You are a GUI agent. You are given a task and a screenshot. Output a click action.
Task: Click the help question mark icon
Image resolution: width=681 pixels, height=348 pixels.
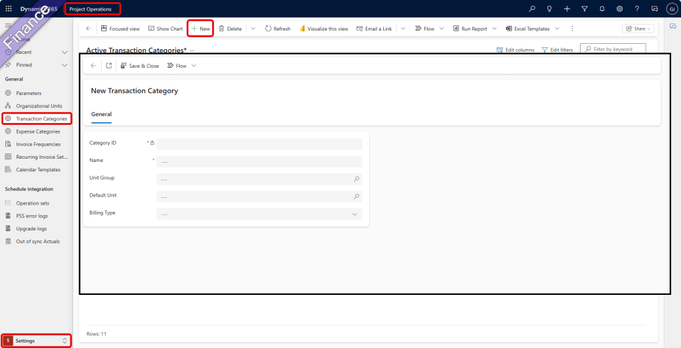[x=637, y=9]
